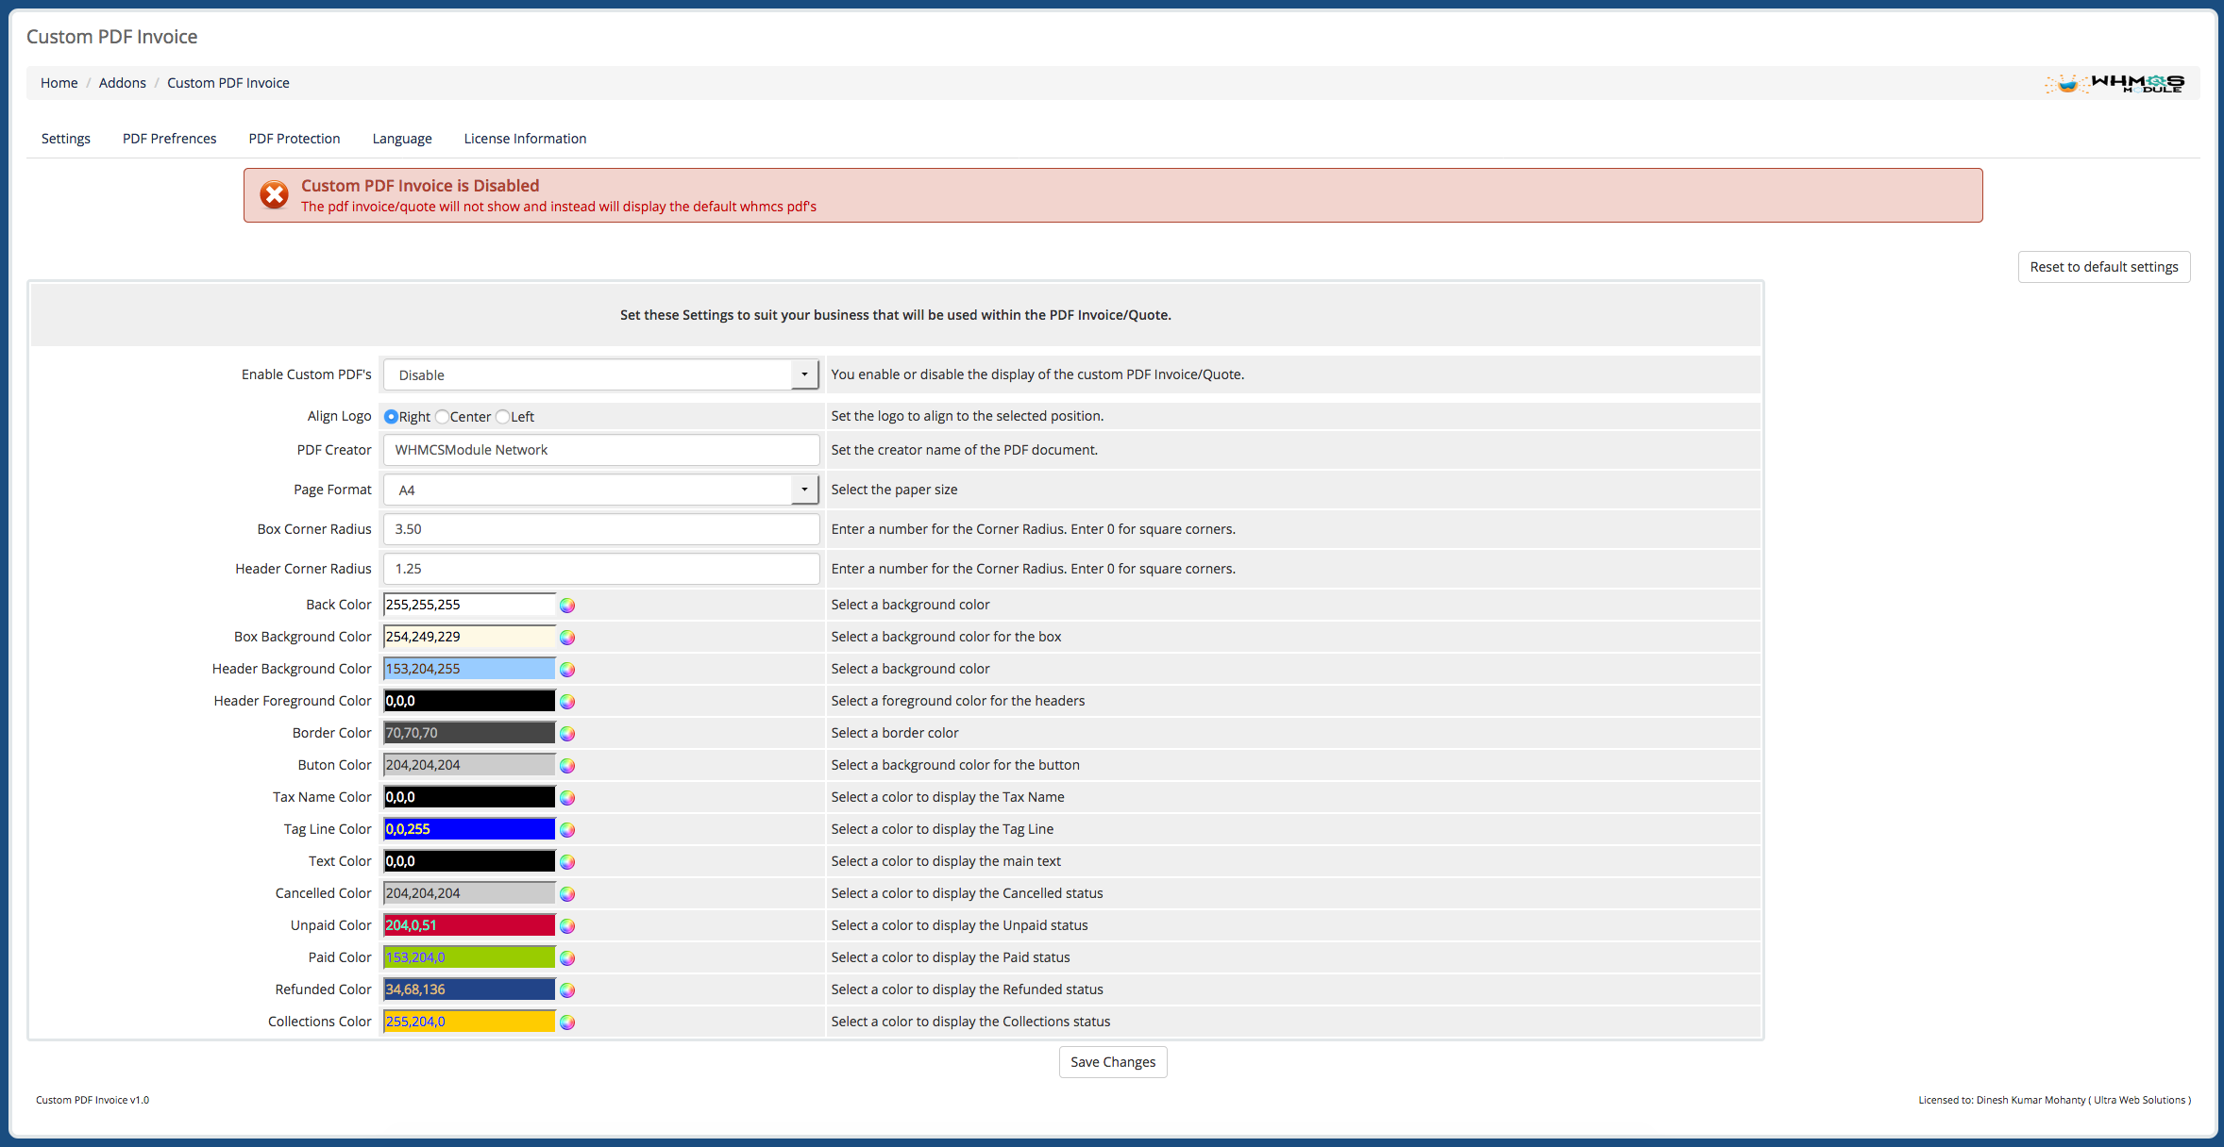Switch to the PDF Protection tab
Screen dimensions: 2224x1147
[x=293, y=136]
